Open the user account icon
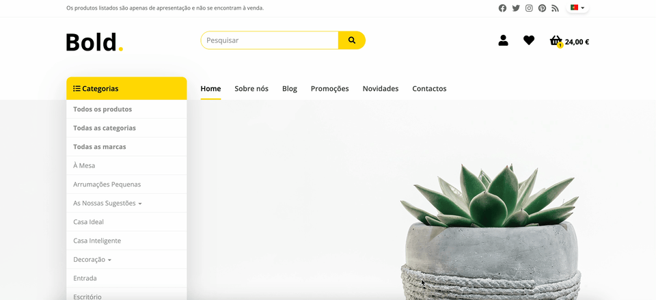Viewport: 656px width, 300px height. coord(504,40)
